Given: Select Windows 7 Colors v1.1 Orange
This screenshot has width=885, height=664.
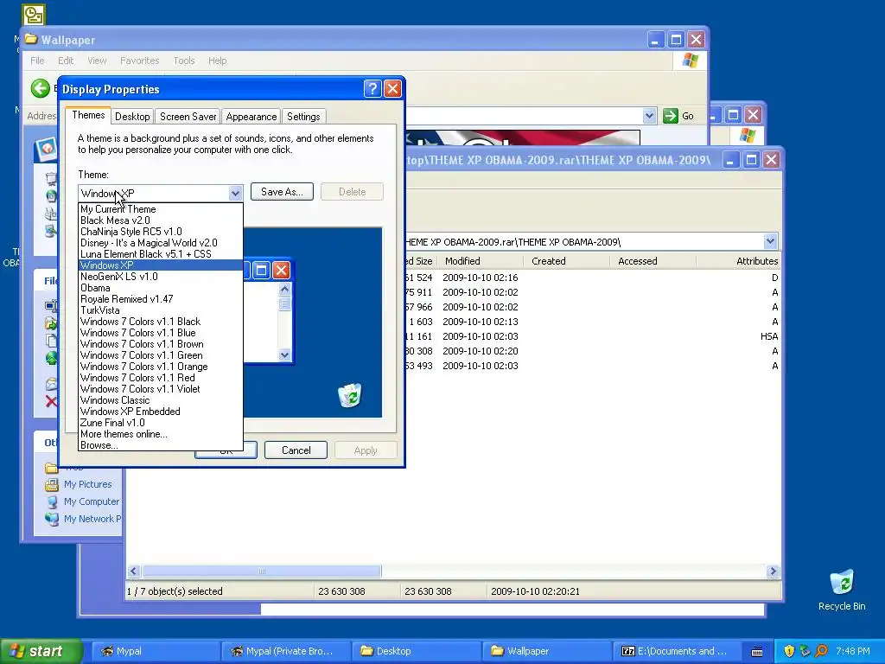Looking at the screenshot, I should (x=160, y=367).
